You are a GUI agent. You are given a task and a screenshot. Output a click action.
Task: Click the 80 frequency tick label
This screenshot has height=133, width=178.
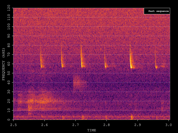tap(9, 45)
